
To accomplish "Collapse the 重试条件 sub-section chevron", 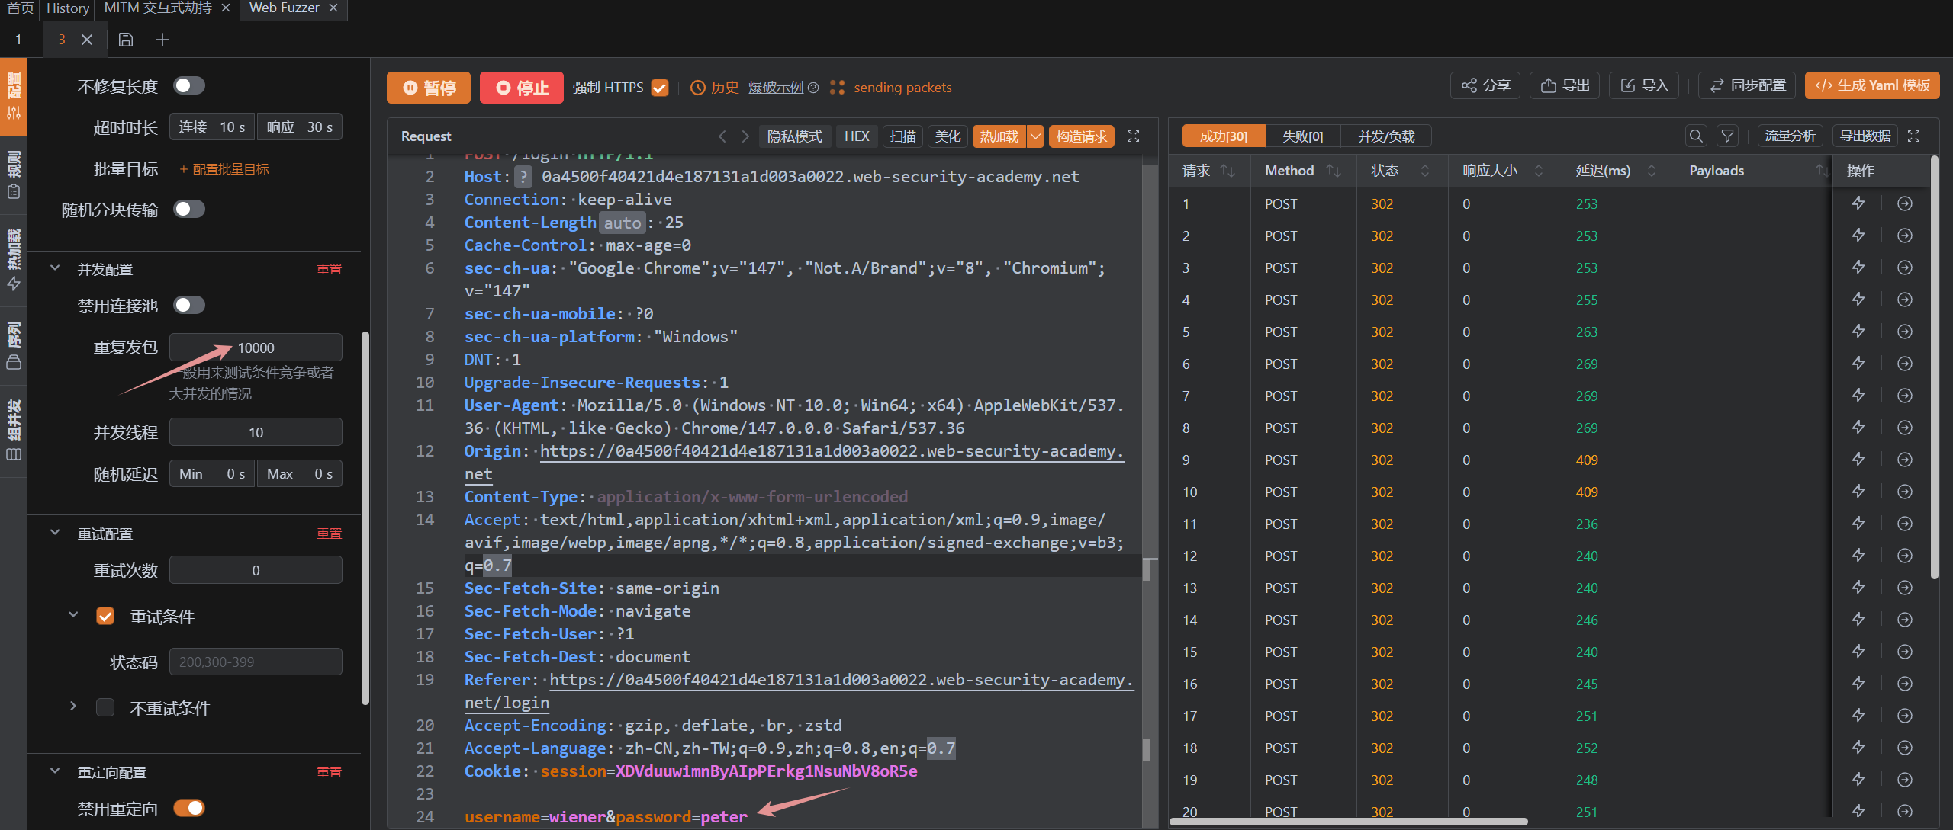I will tap(73, 614).
